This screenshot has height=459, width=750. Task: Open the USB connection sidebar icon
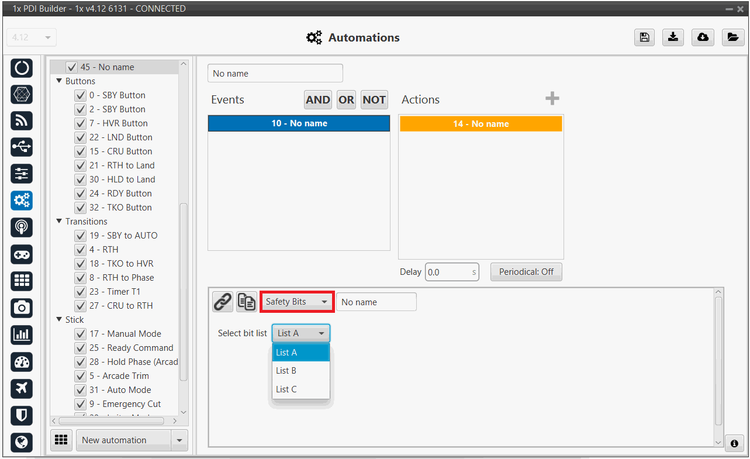pos(22,147)
